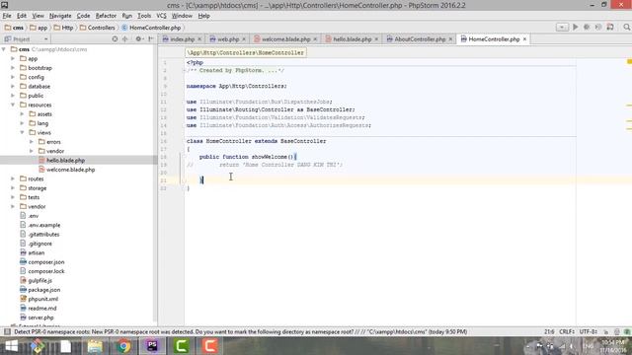The width and height of the screenshot is (632, 355).
Task: Open the Refactor menu
Action: click(x=106, y=16)
